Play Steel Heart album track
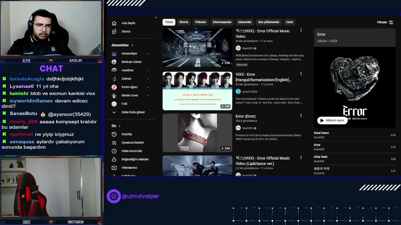Viewport: 401px width, 225px height. point(355,135)
